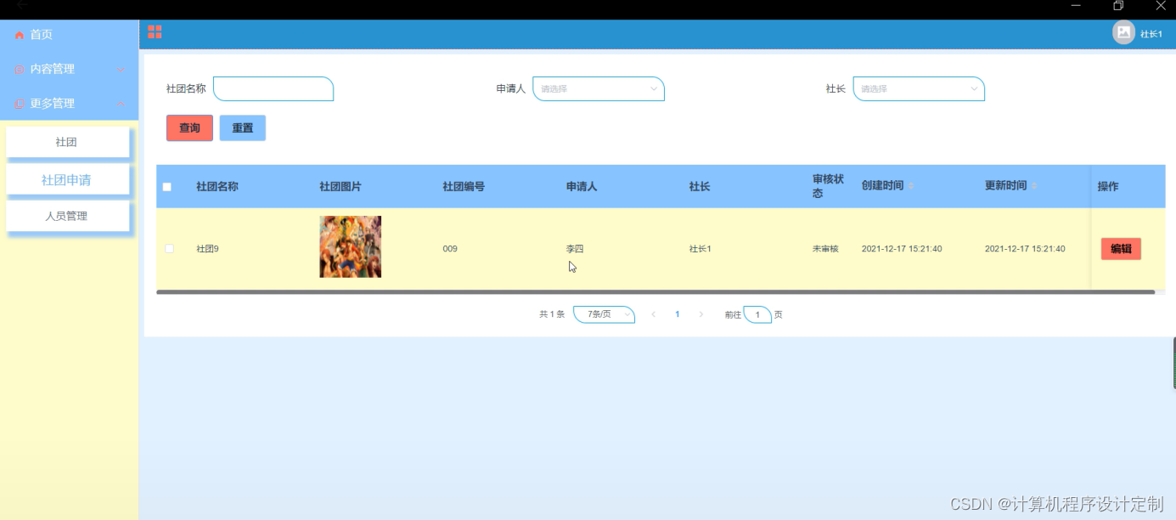Click the back arrow in title bar

pos(20,5)
